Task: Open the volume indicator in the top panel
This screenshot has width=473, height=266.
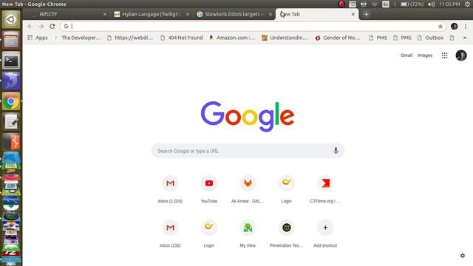Action: coord(432,4)
